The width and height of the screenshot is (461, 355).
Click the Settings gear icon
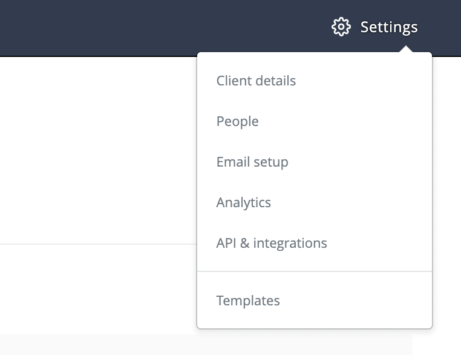pyautogui.click(x=341, y=27)
